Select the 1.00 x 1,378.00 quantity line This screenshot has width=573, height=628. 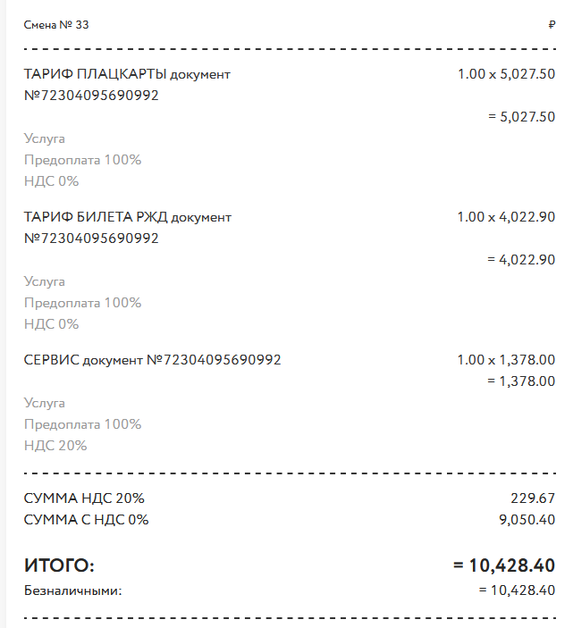507,360
